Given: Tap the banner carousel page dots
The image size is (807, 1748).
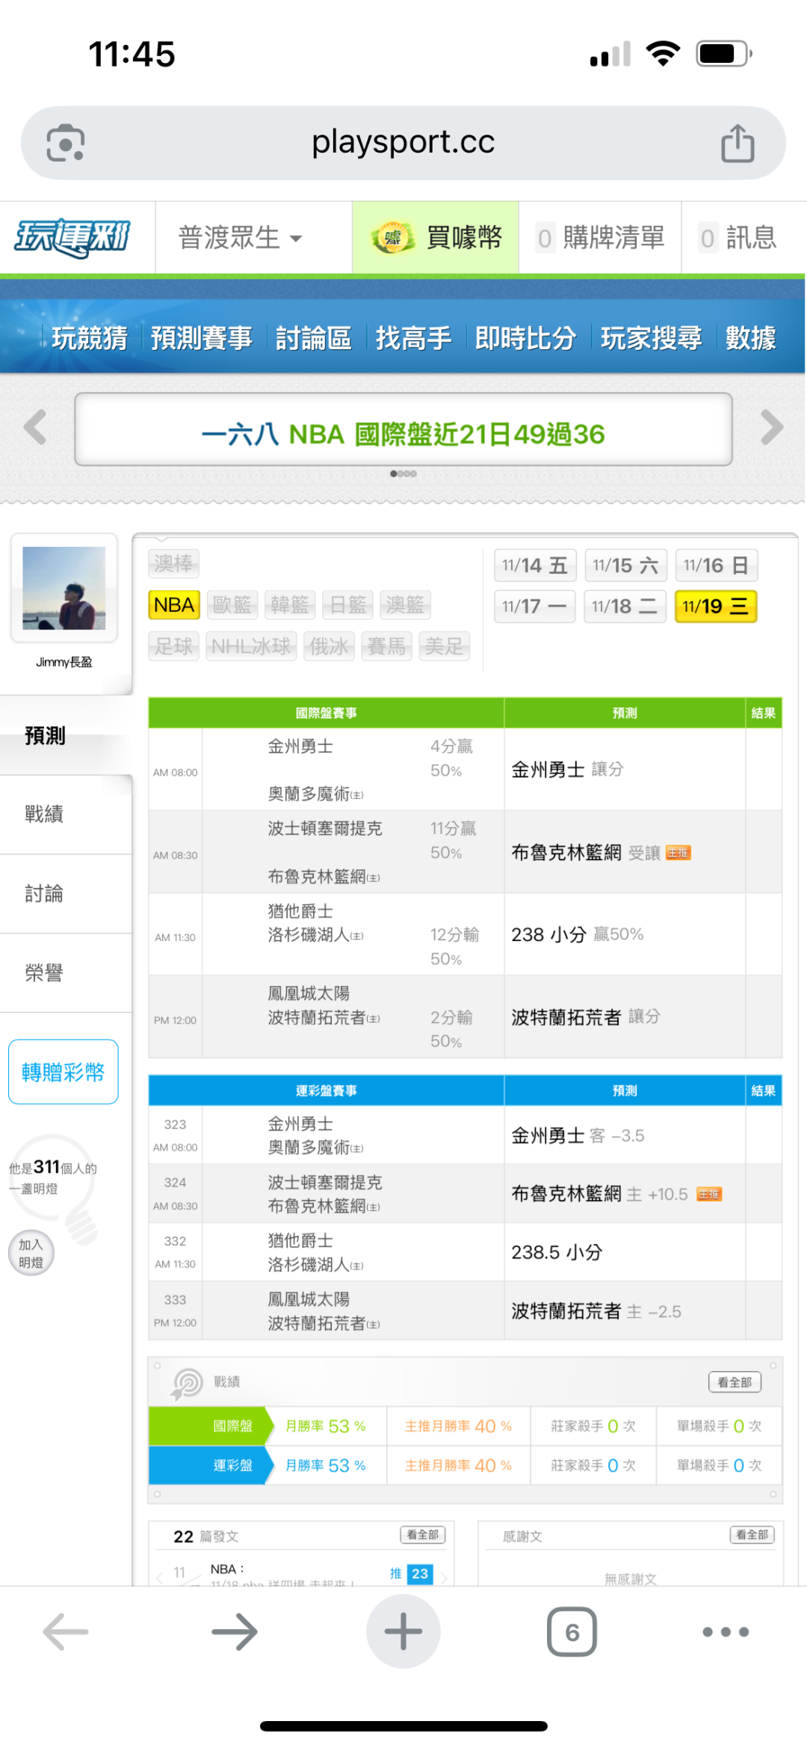Looking at the screenshot, I should click(403, 473).
